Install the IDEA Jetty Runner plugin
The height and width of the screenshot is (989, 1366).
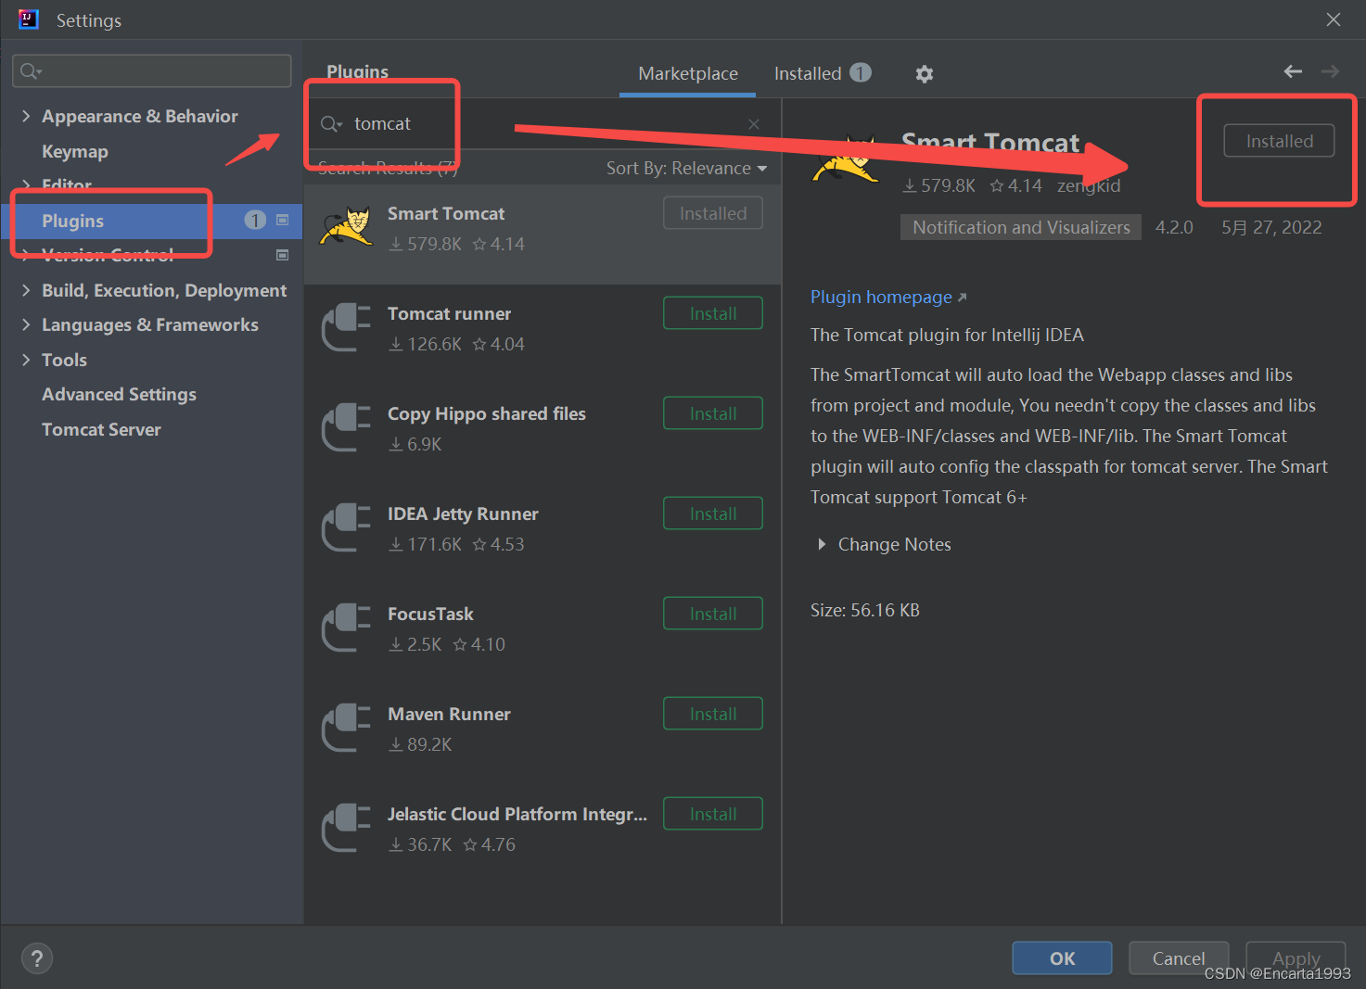pyautogui.click(x=713, y=514)
